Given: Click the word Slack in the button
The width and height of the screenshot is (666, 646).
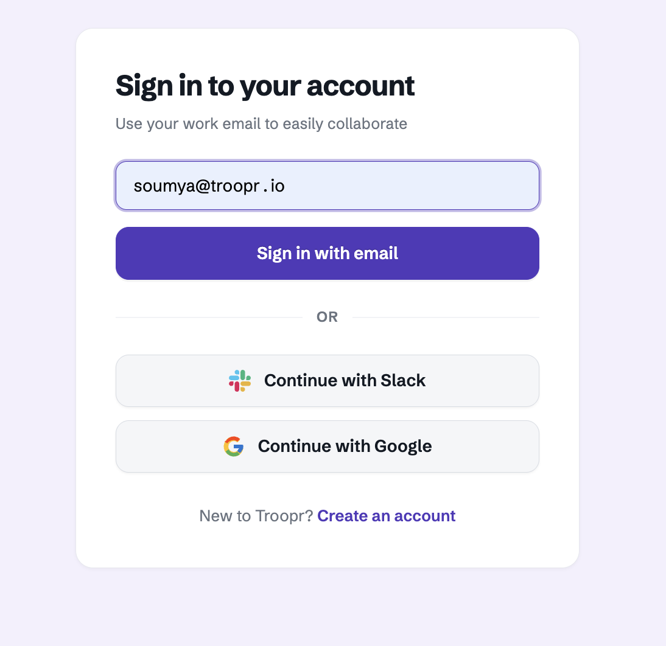Looking at the screenshot, I should pos(403,381).
